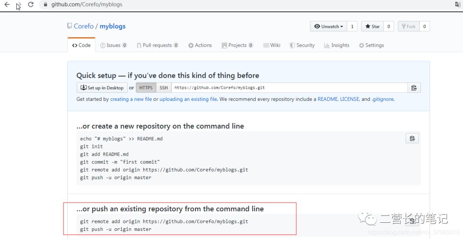Click the forks count 0
This screenshot has width=463, height=239.
point(424,27)
